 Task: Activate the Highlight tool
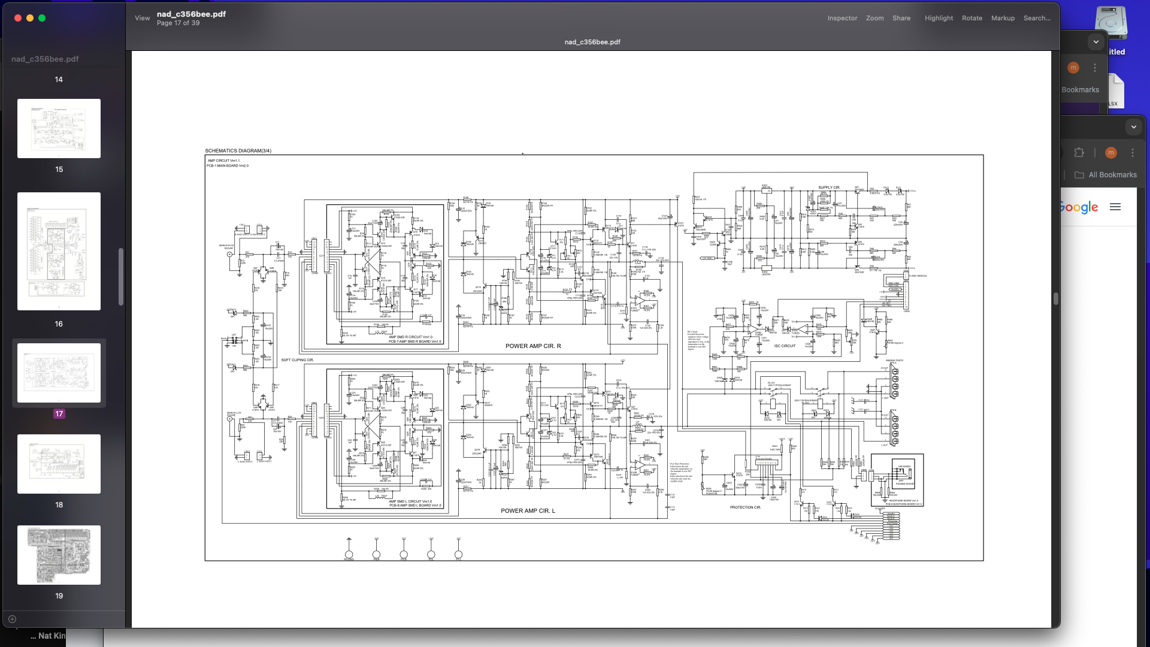tap(939, 18)
